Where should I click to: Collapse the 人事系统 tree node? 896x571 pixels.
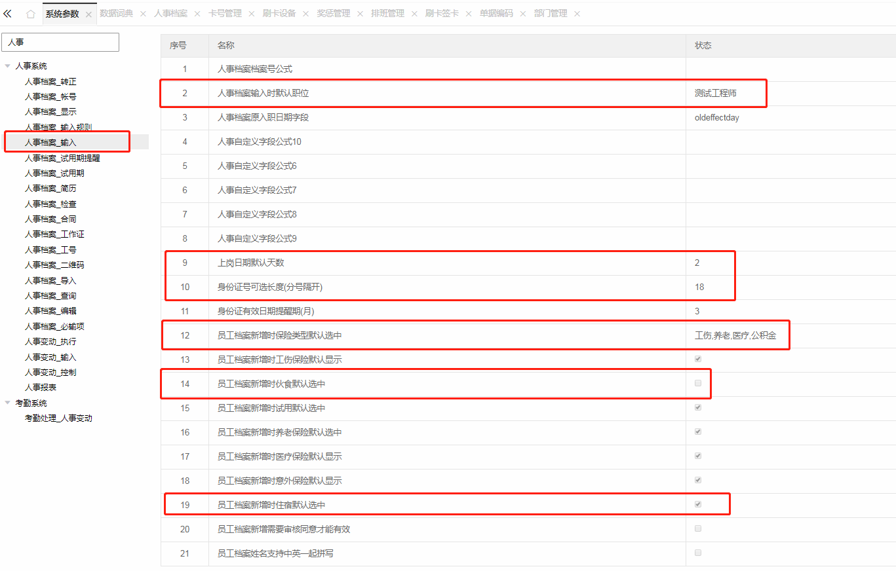[x=8, y=65]
